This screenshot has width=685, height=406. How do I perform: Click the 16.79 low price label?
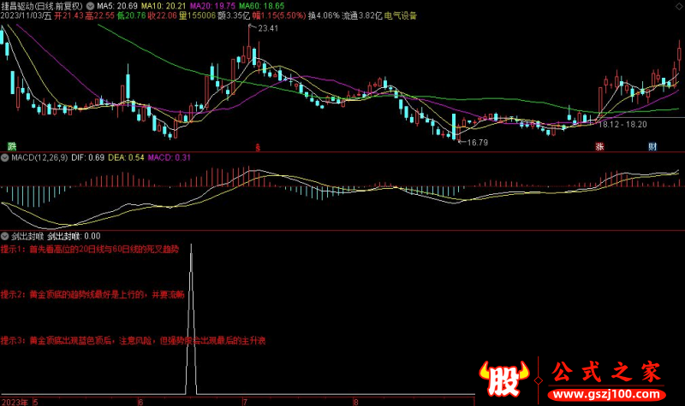pos(475,142)
